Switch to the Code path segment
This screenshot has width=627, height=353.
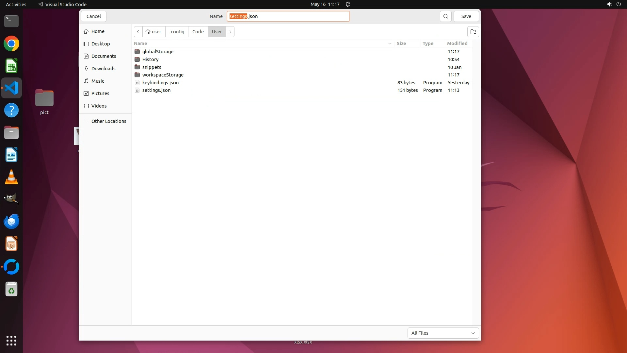point(198,32)
